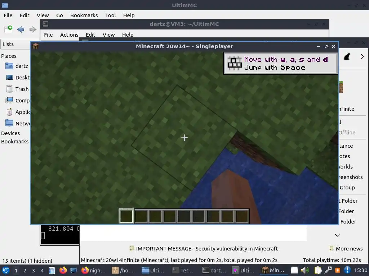Go forward with the gray right arrow
The image size is (369, 276).
[33, 29]
